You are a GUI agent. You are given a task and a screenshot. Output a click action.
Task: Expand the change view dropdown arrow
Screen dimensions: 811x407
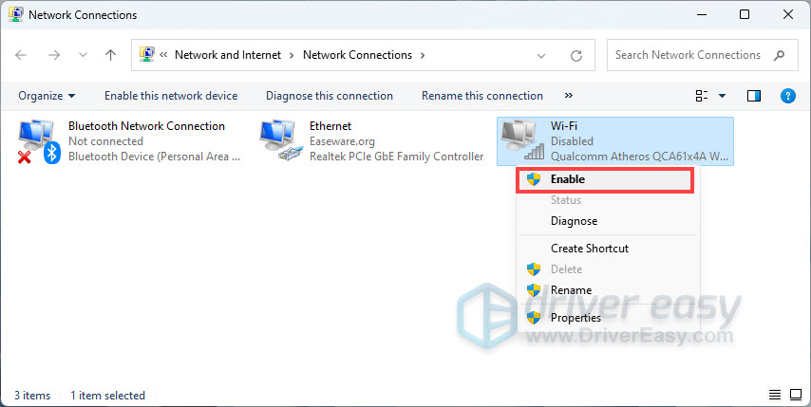click(x=722, y=96)
